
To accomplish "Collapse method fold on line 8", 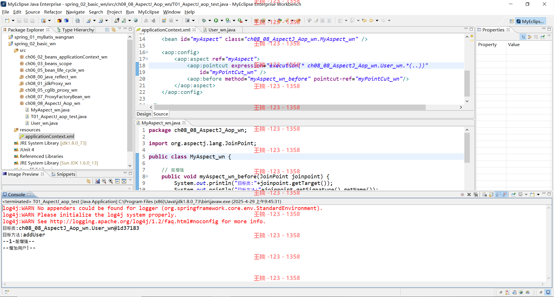I will [x=147, y=176].
